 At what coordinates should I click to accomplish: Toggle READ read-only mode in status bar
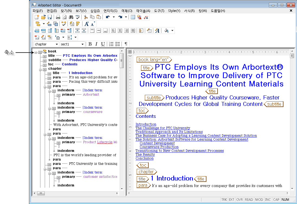(x=249, y=199)
